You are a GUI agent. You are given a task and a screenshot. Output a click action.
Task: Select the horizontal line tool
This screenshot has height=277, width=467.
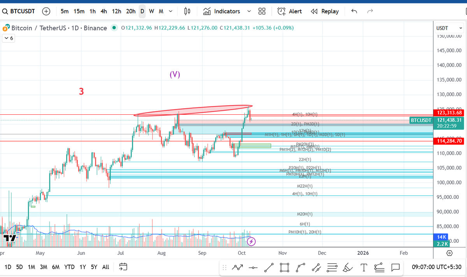(253, 268)
